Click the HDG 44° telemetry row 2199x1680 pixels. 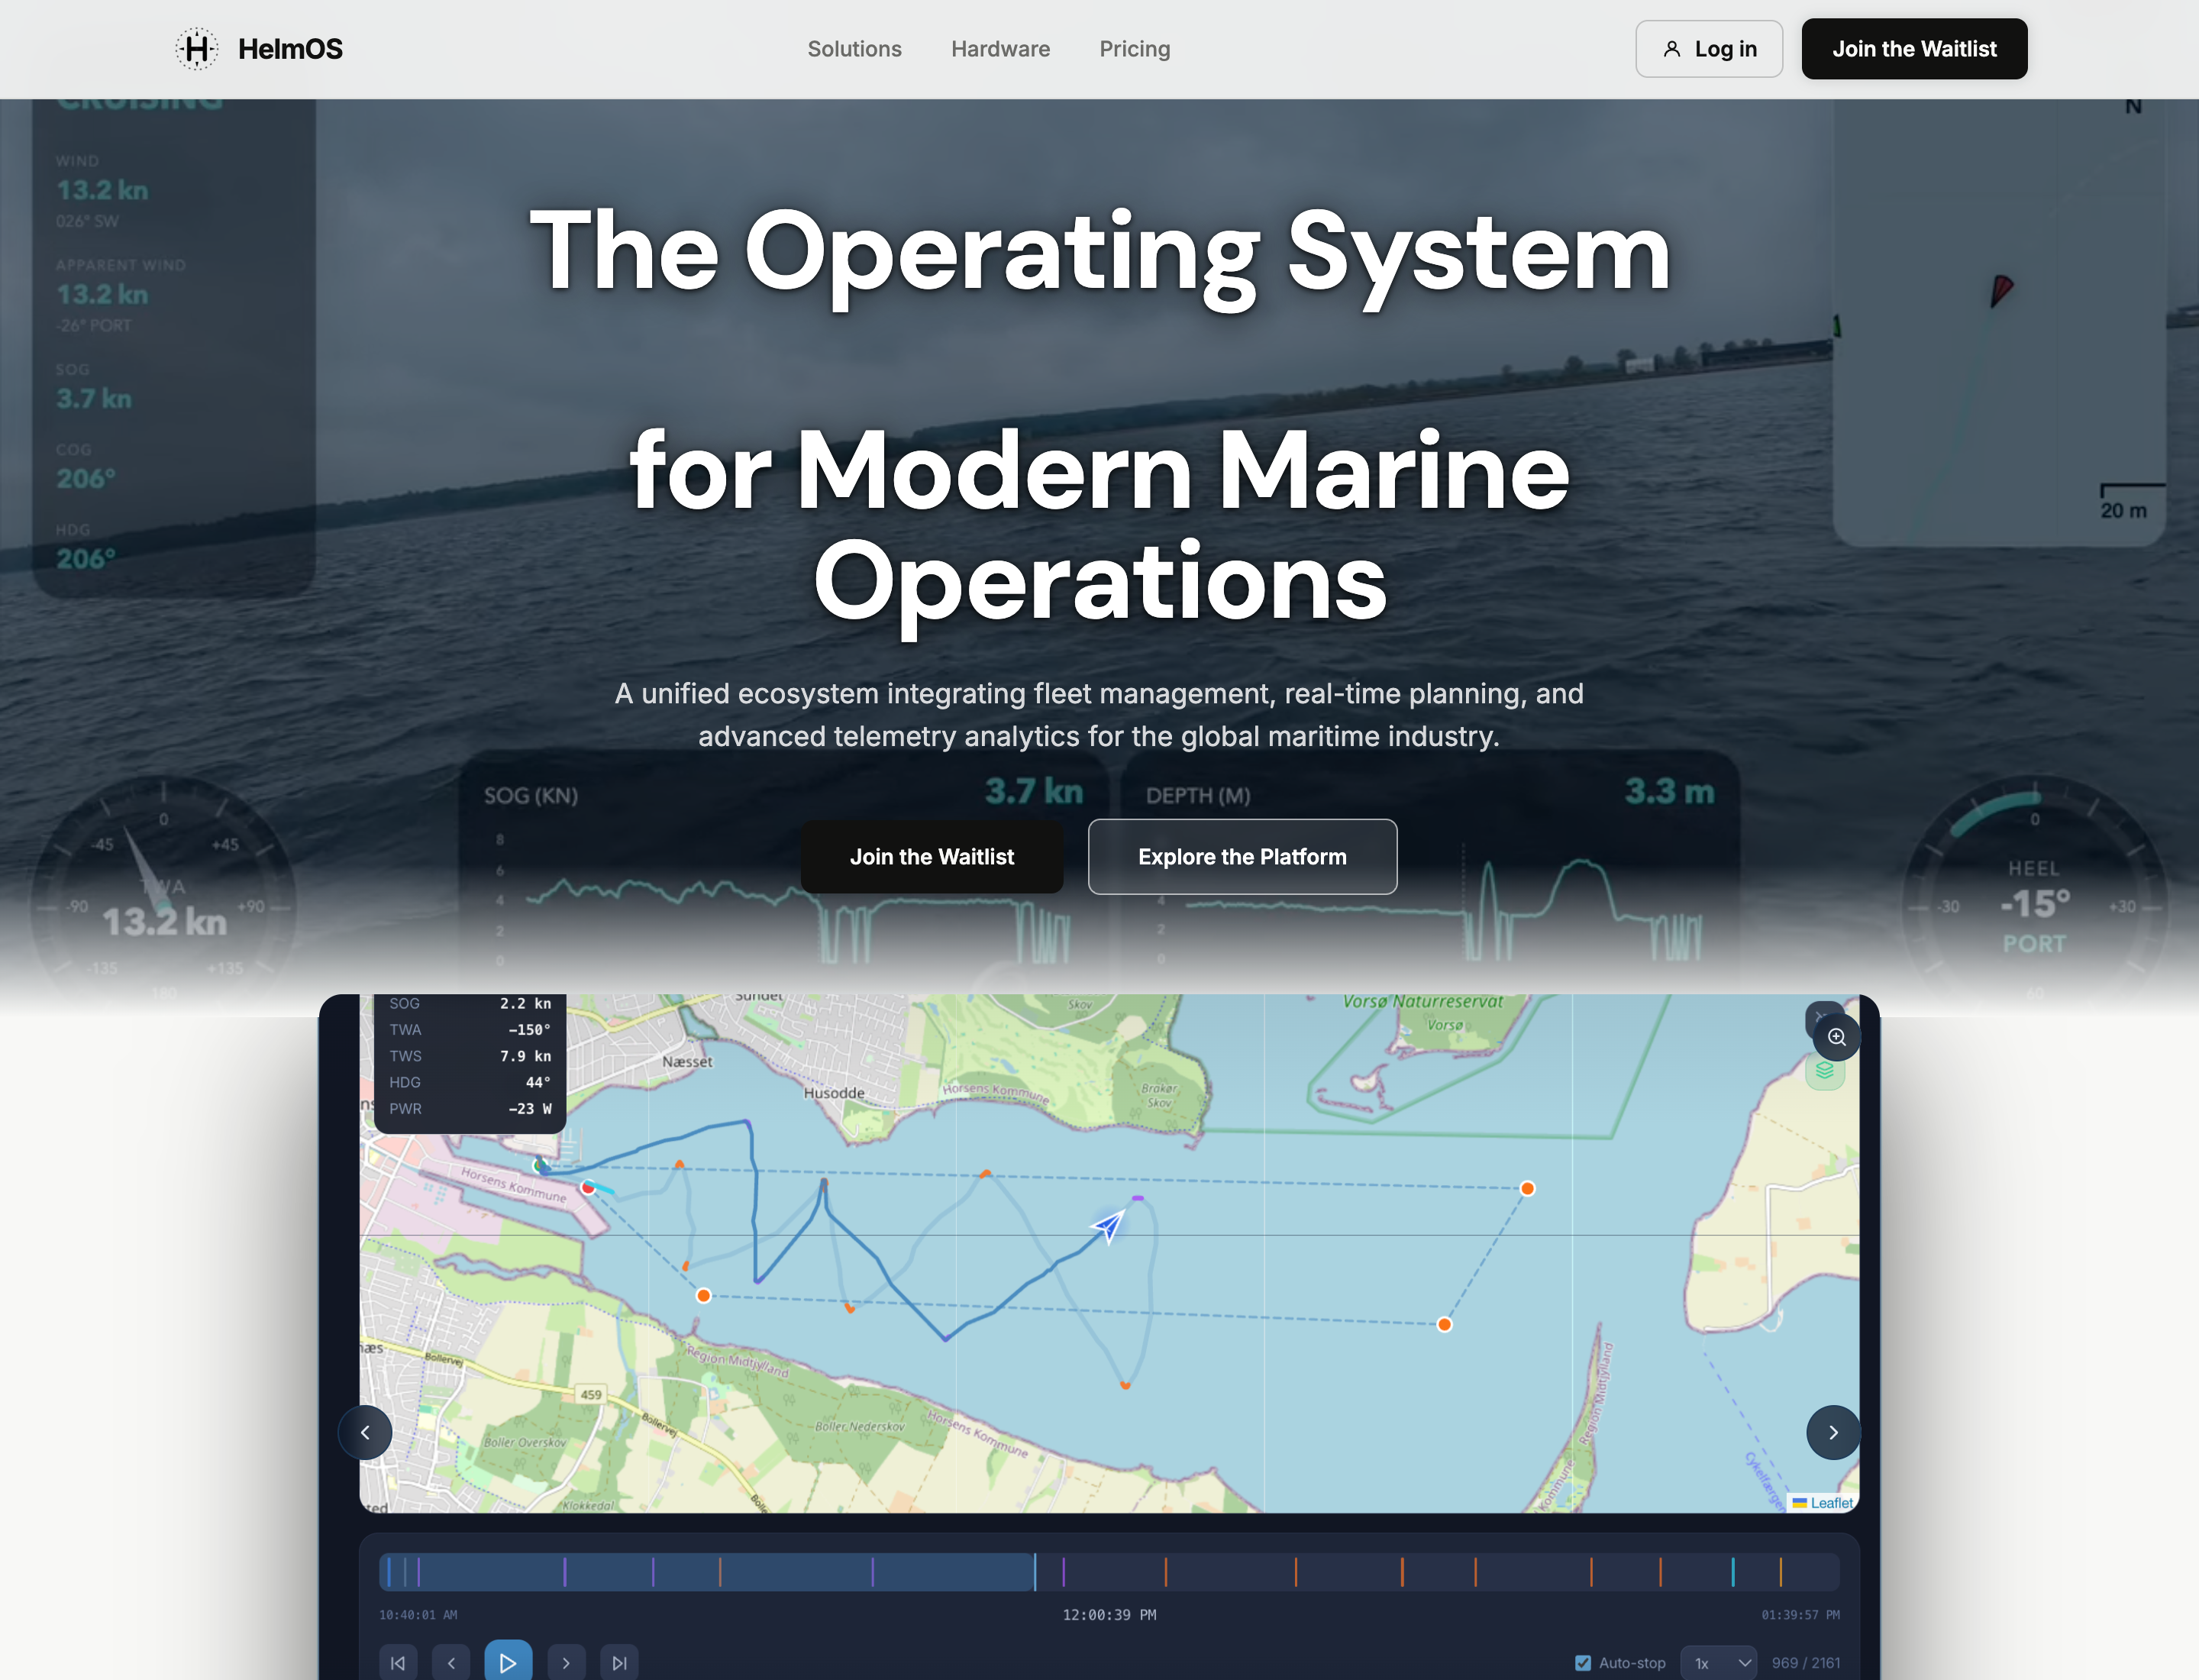click(470, 1082)
